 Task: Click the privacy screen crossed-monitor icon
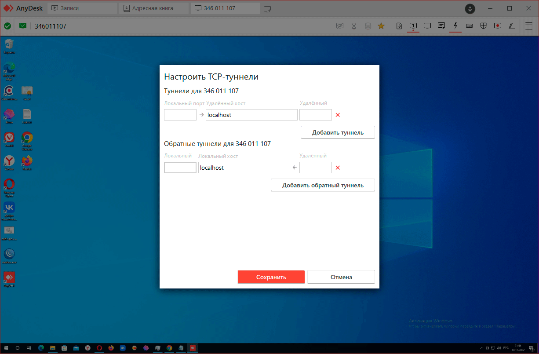point(340,26)
